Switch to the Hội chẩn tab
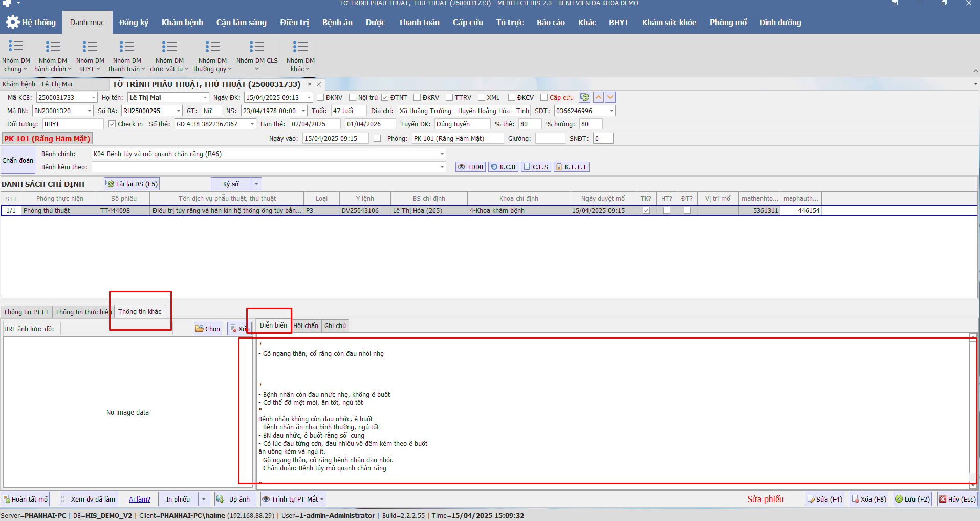980x521 pixels. coord(306,325)
